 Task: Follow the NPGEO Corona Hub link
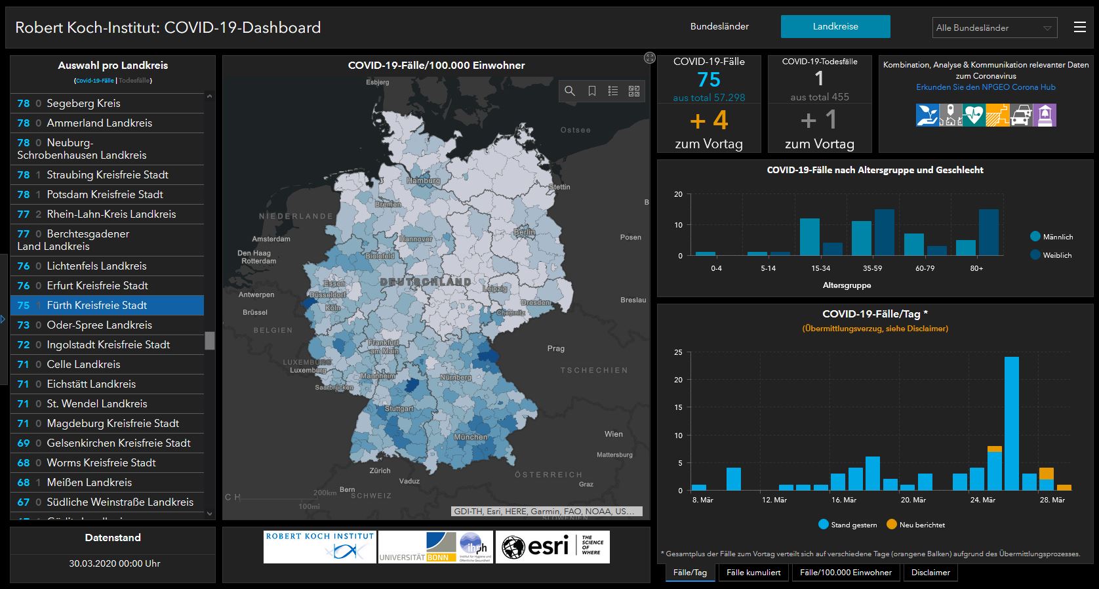(x=986, y=87)
